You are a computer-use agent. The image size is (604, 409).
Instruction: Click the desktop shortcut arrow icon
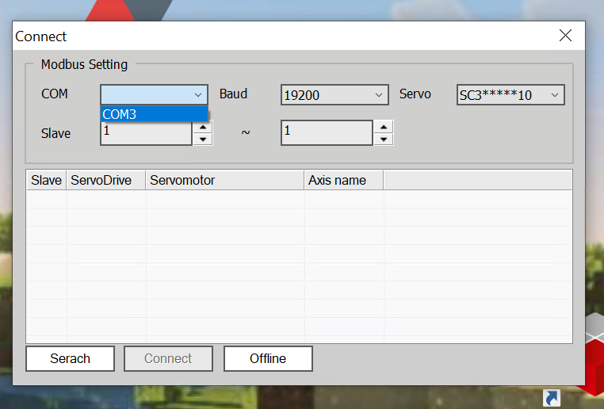[552, 397]
